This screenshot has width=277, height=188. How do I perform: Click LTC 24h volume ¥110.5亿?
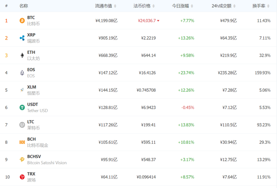click(228, 125)
